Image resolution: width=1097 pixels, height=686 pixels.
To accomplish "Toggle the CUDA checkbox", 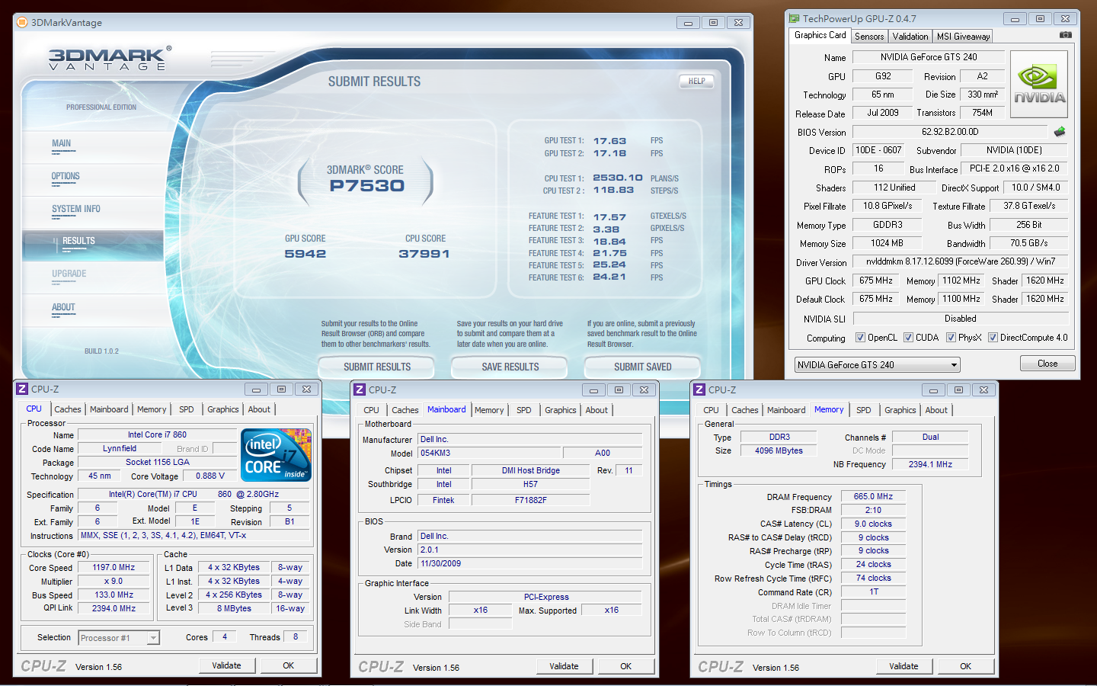I will [x=908, y=338].
